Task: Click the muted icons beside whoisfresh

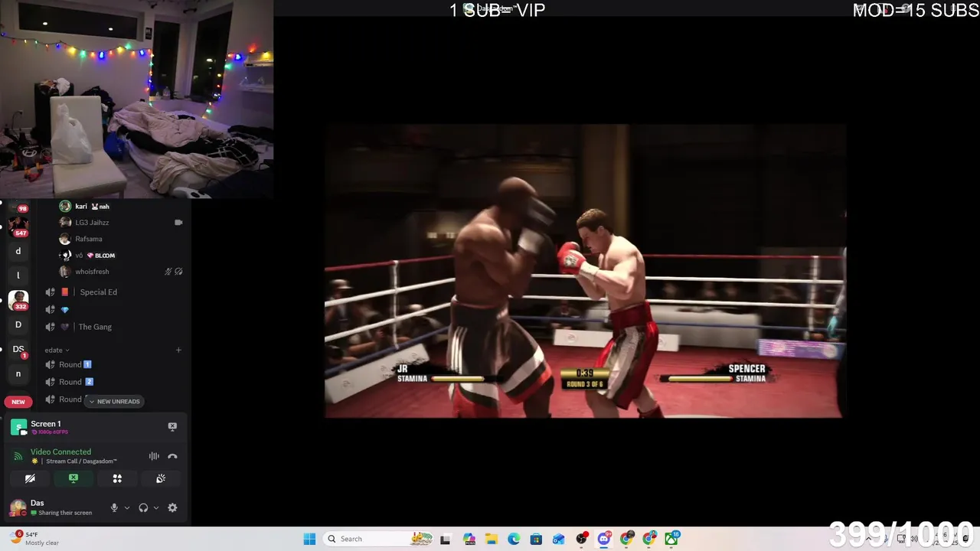Action: pyautogui.click(x=174, y=272)
